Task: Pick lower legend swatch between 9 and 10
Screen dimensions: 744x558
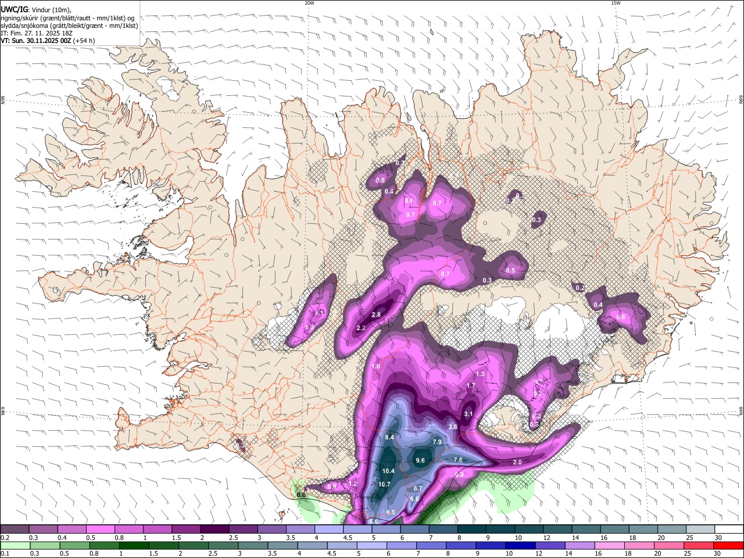Action: point(491,545)
